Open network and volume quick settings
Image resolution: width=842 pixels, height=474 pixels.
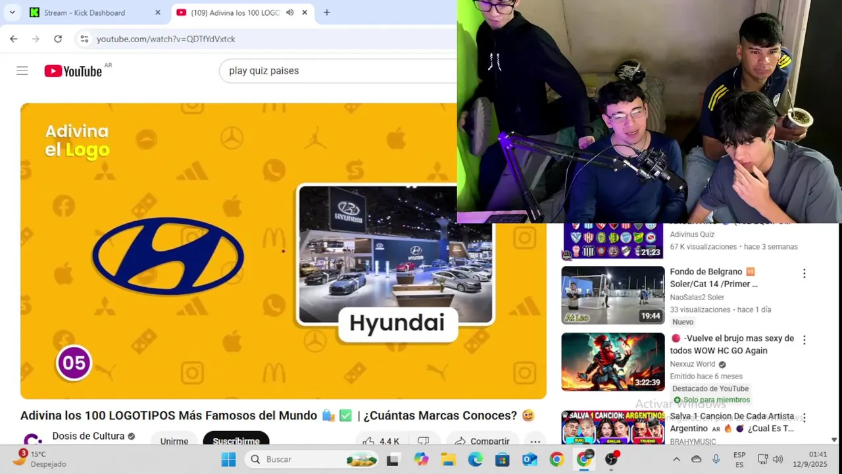pyautogui.click(x=770, y=460)
